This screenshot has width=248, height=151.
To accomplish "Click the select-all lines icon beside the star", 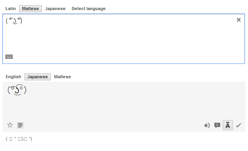I will tap(20, 125).
